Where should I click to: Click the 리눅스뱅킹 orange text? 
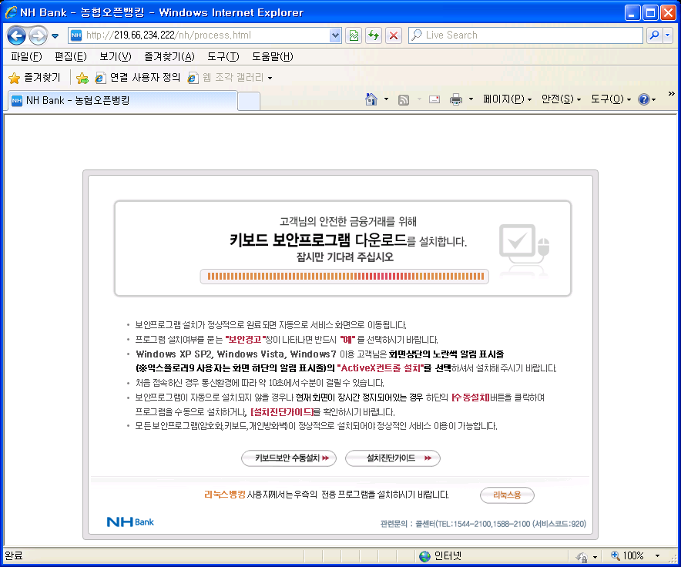[224, 495]
